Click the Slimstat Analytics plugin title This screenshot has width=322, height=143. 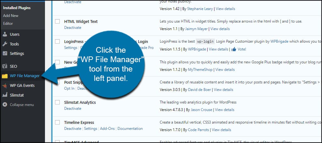pyautogui.click(x=80, y=102)
